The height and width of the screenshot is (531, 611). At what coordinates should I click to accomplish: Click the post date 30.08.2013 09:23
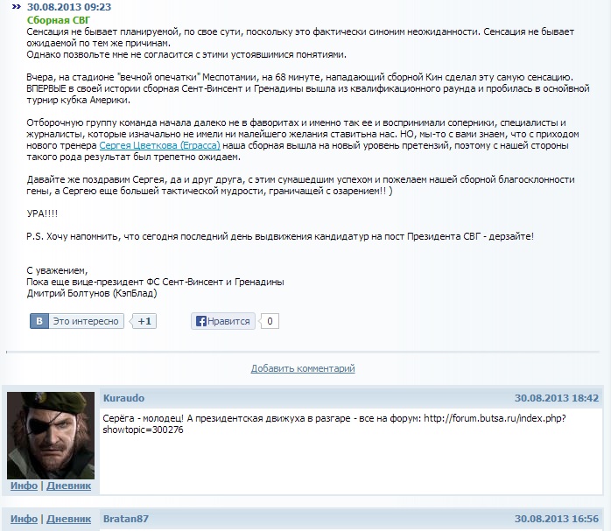click(69, 7)
